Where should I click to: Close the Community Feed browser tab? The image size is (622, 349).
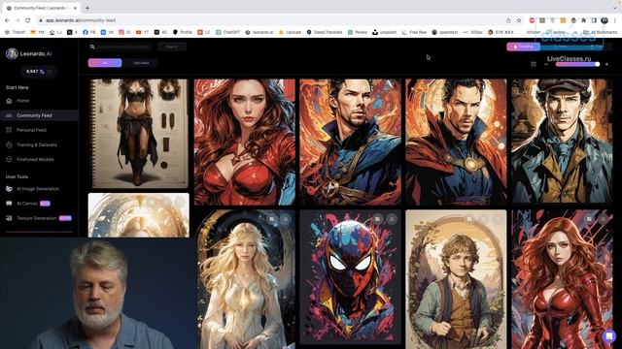click(x=75, y=8)
